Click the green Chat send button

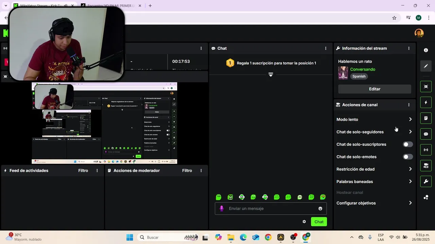coord(319,222)
